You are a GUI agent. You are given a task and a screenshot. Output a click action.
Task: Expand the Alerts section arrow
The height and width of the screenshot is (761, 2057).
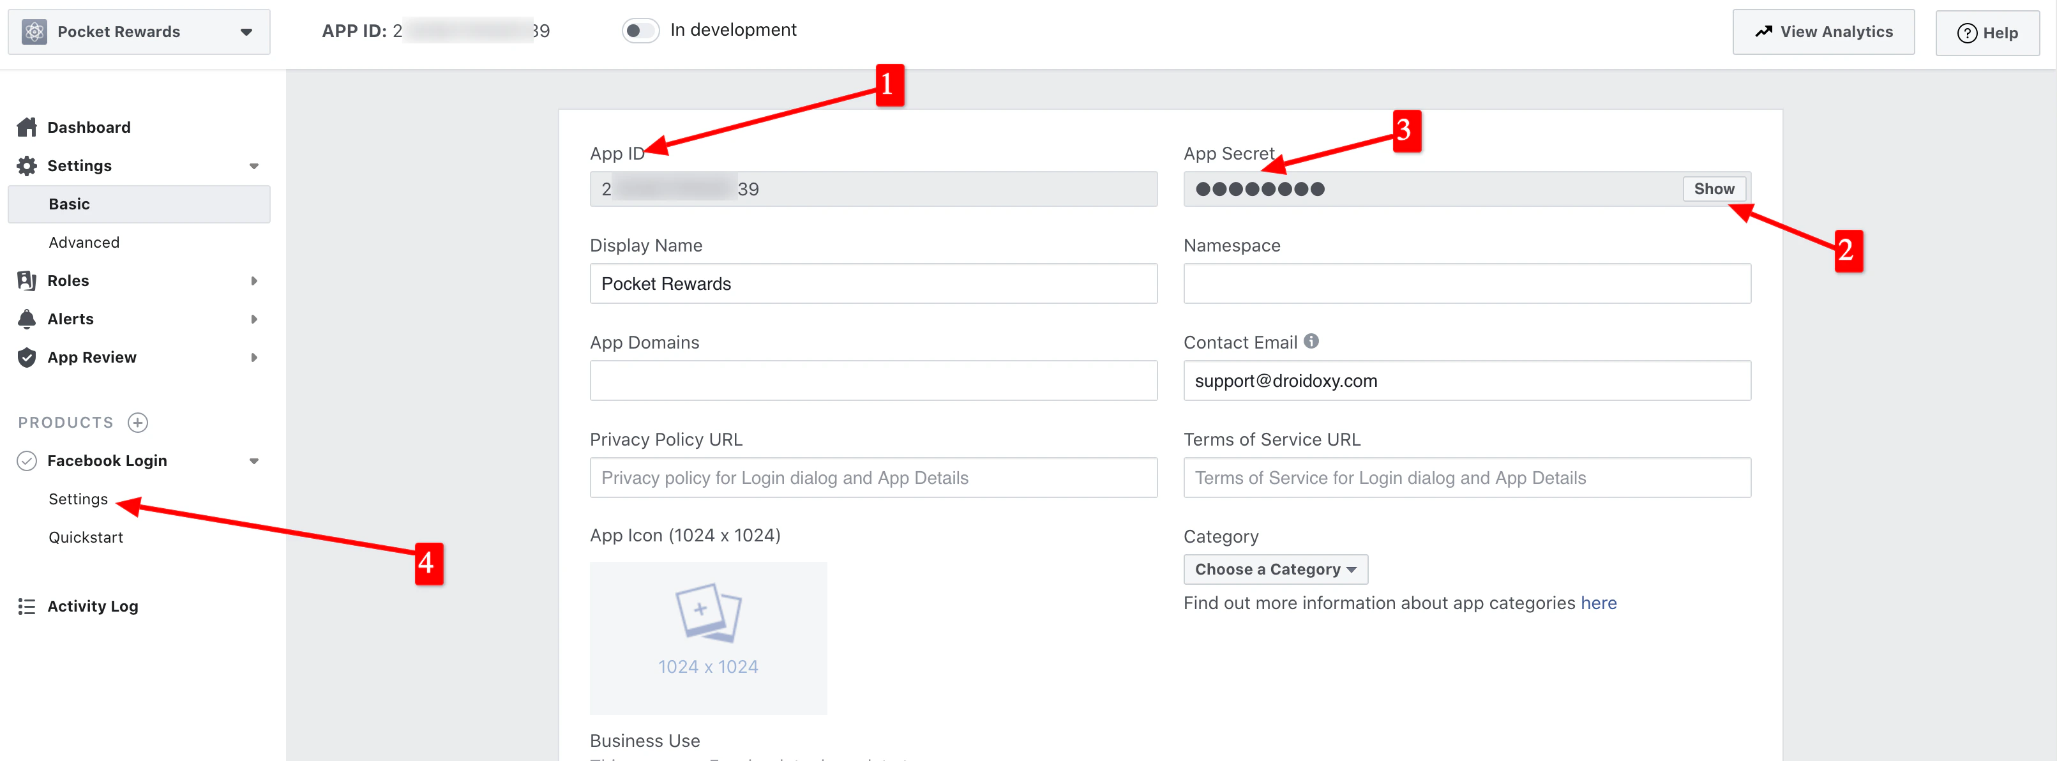pyautogui.click(x=254, y=319)
